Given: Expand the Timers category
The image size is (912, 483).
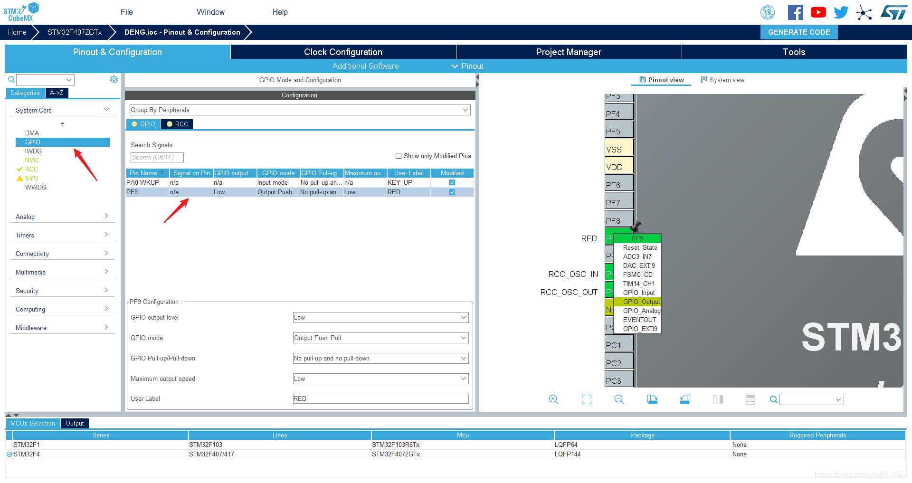Looking at the screenshot, I should coord(62,235).
